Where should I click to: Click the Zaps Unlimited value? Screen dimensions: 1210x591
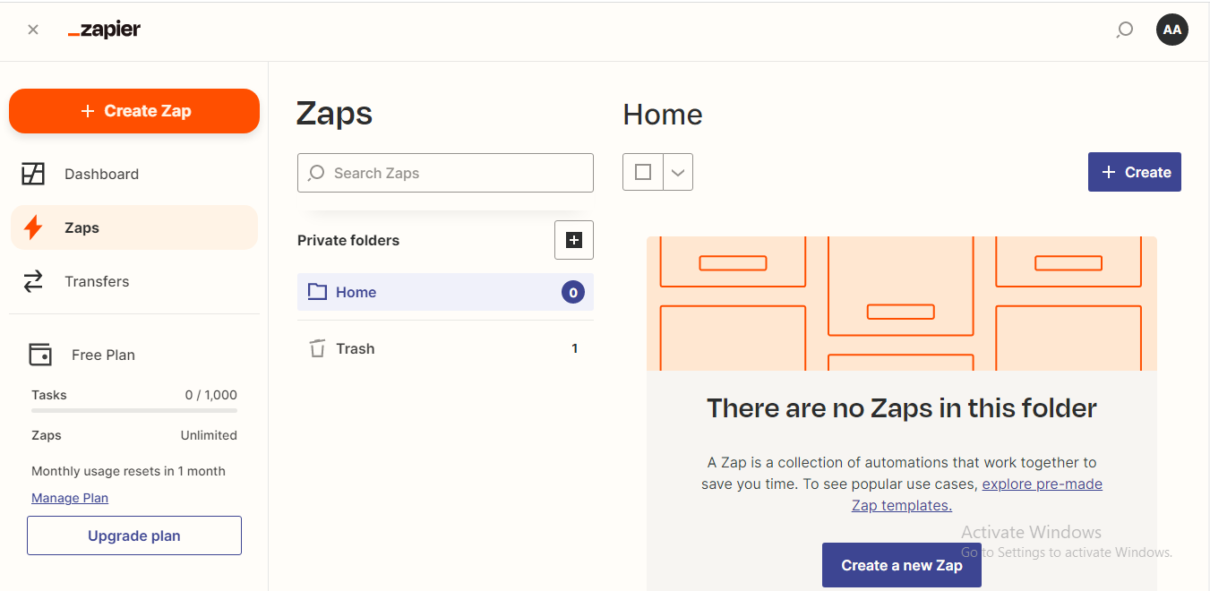pos(209,435)
